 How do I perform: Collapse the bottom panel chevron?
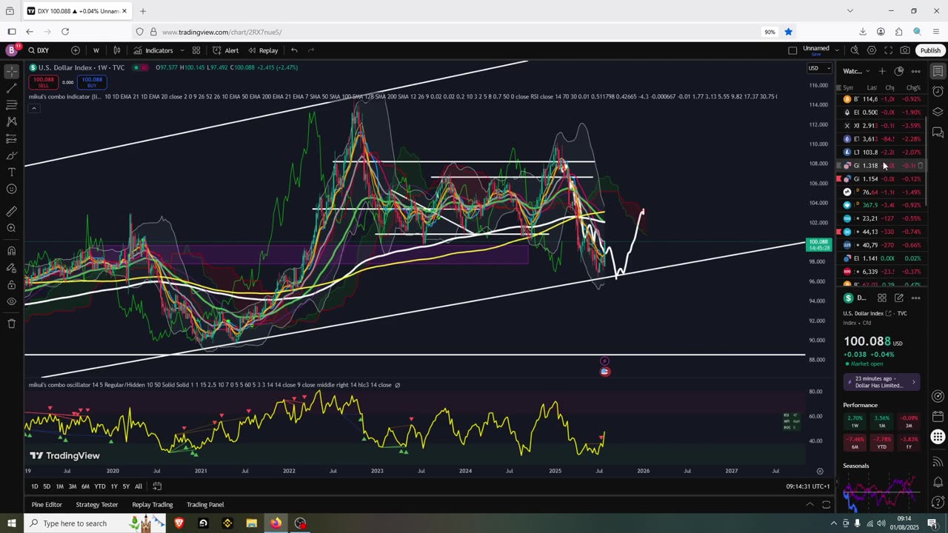click(810, 505)
